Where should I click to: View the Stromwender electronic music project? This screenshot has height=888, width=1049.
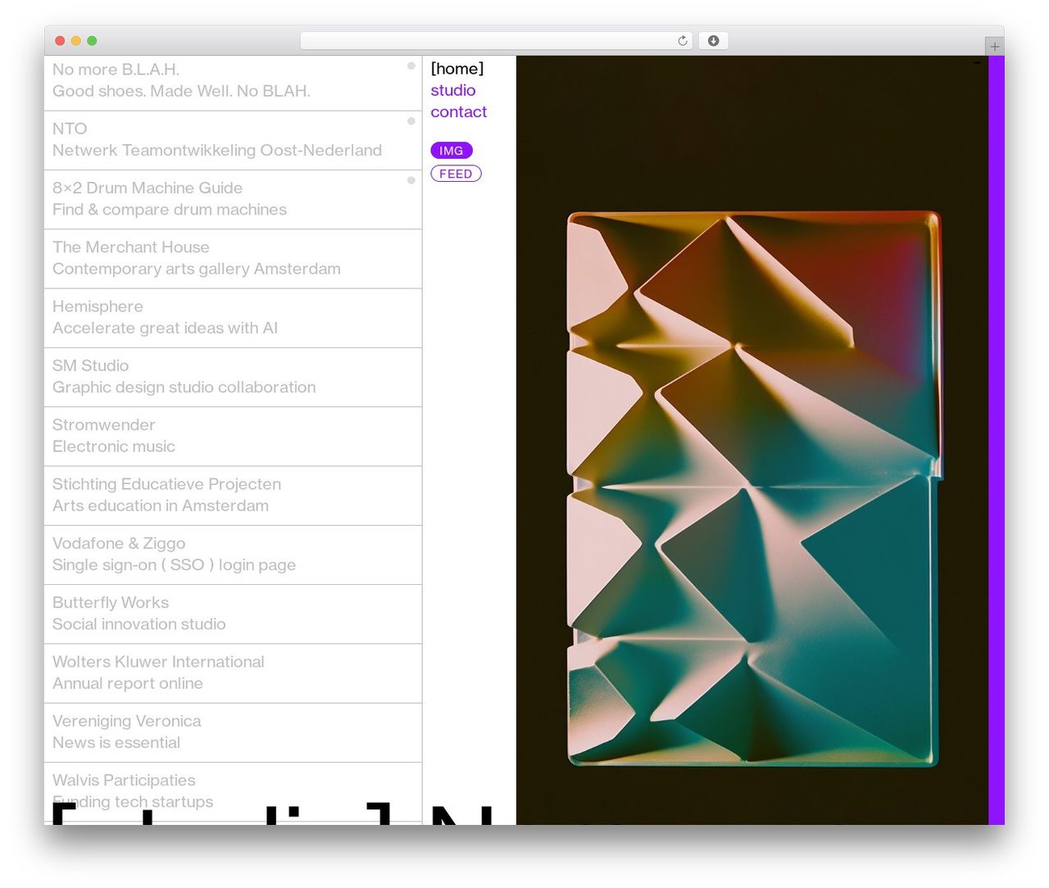[x=233, y=437]
